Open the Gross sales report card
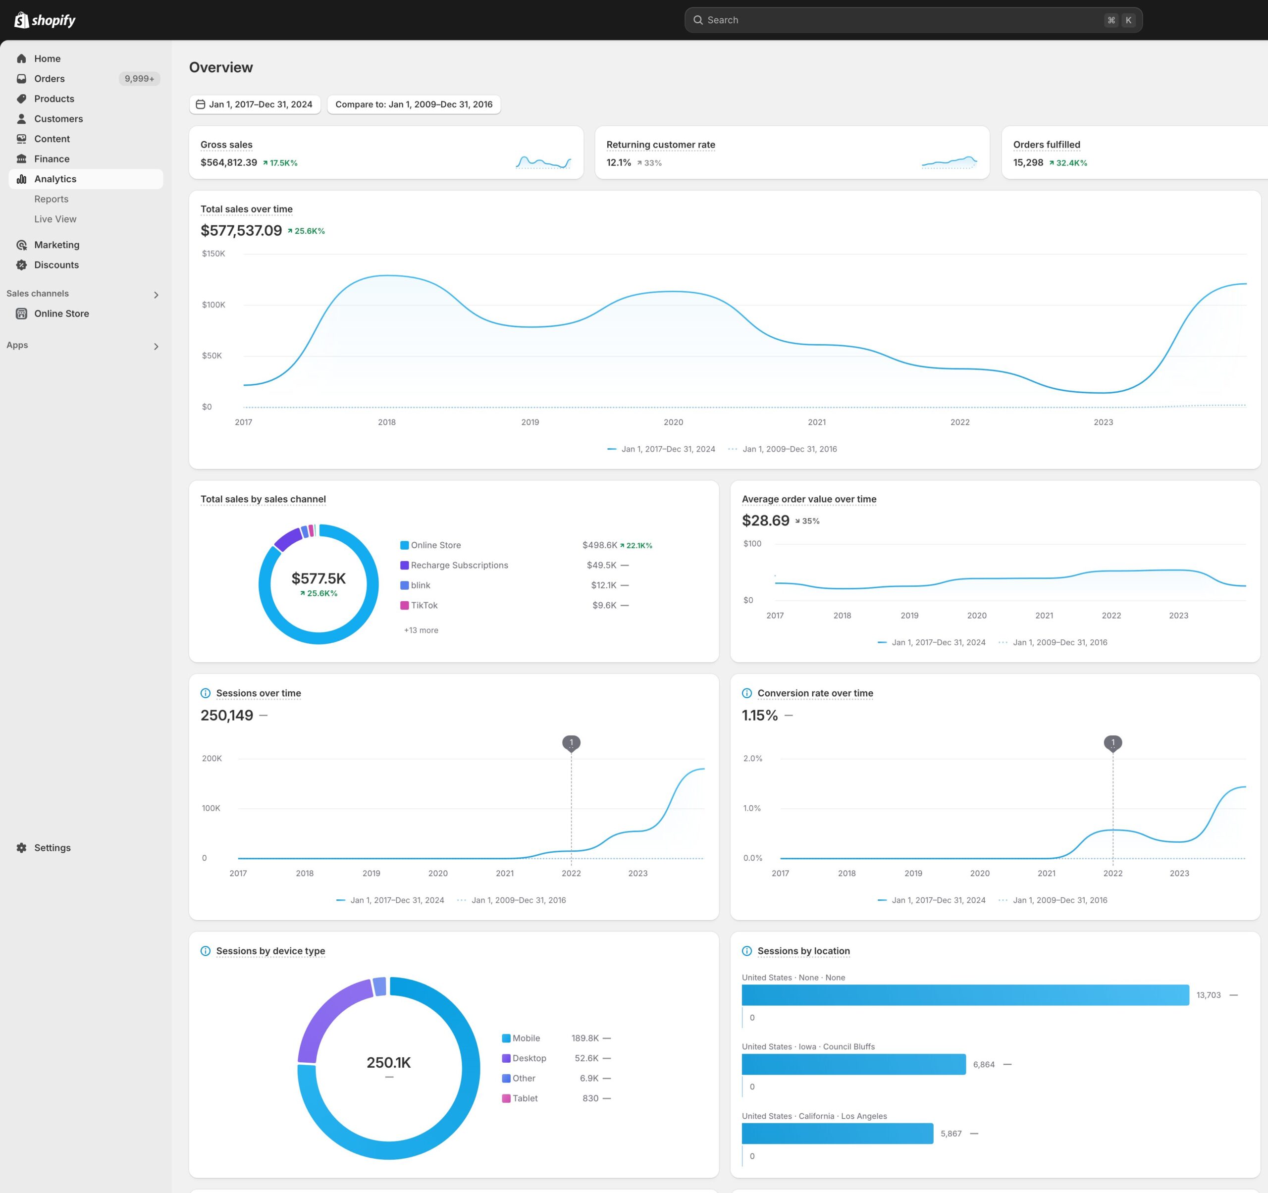Image resolution: width=1268 pixels, height=1193 pixels. [x=386, y=153]
